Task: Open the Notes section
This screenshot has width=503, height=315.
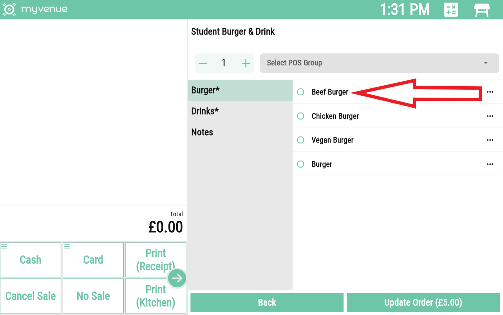Action: [x=202, y=132]
